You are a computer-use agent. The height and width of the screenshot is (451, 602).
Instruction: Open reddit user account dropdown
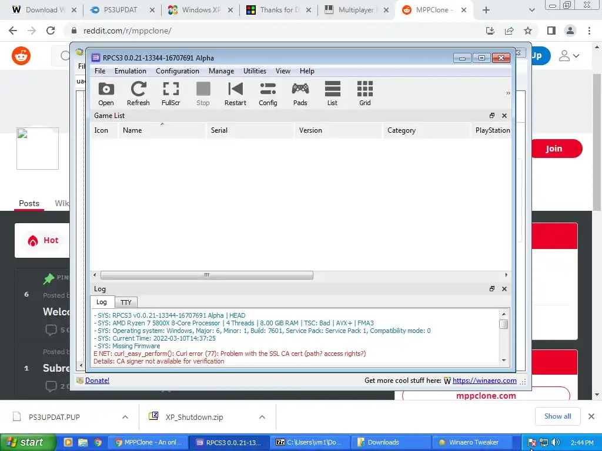[569, 56]
